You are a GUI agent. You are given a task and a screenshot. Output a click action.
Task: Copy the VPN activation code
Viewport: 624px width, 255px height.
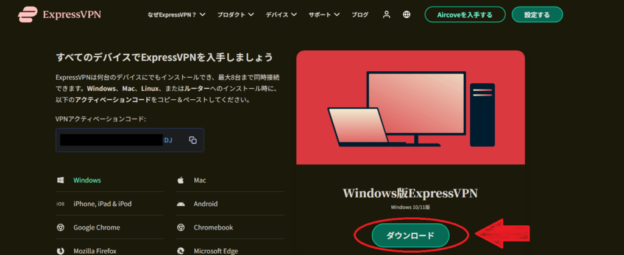click(x=193, y=140)
